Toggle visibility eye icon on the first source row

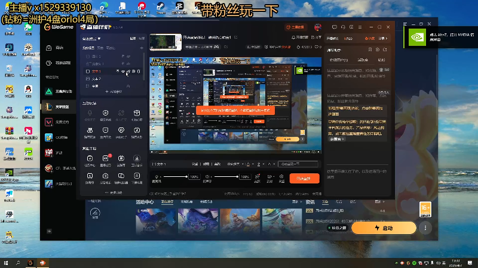click(128, 57)
